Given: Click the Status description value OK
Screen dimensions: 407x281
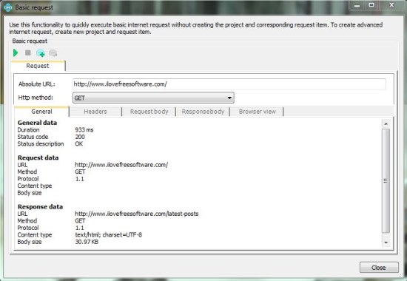Looking at the screenshot, I should (x=79, y=143).
